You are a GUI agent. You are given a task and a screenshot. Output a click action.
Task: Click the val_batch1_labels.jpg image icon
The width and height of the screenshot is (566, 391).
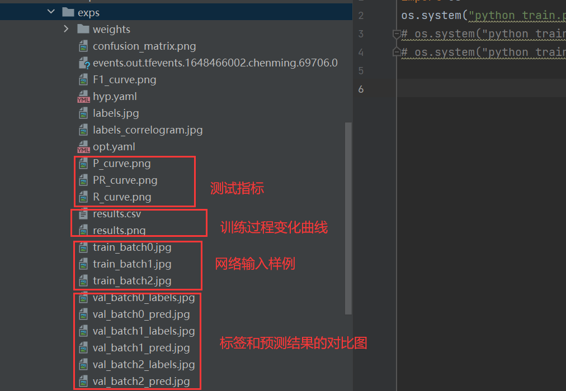pyautogui.click(x=83, y=331)
